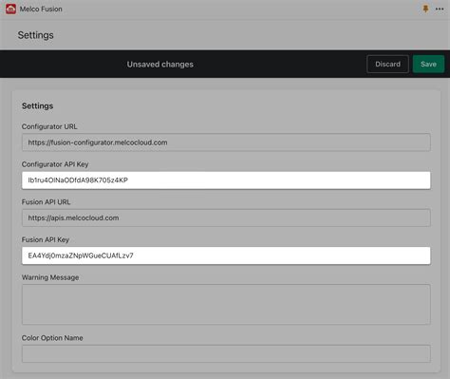Click the Fusion API Key label
Screen dimensions: 450x379
point(46,239)
